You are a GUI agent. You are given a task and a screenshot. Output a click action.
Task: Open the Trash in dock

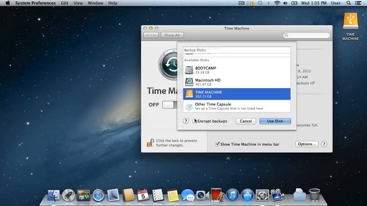coord(314,195)
